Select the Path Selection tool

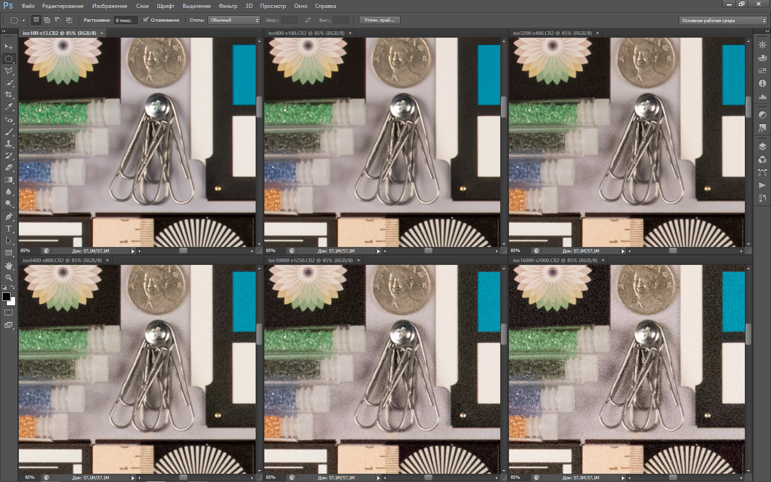pos(9,241)
